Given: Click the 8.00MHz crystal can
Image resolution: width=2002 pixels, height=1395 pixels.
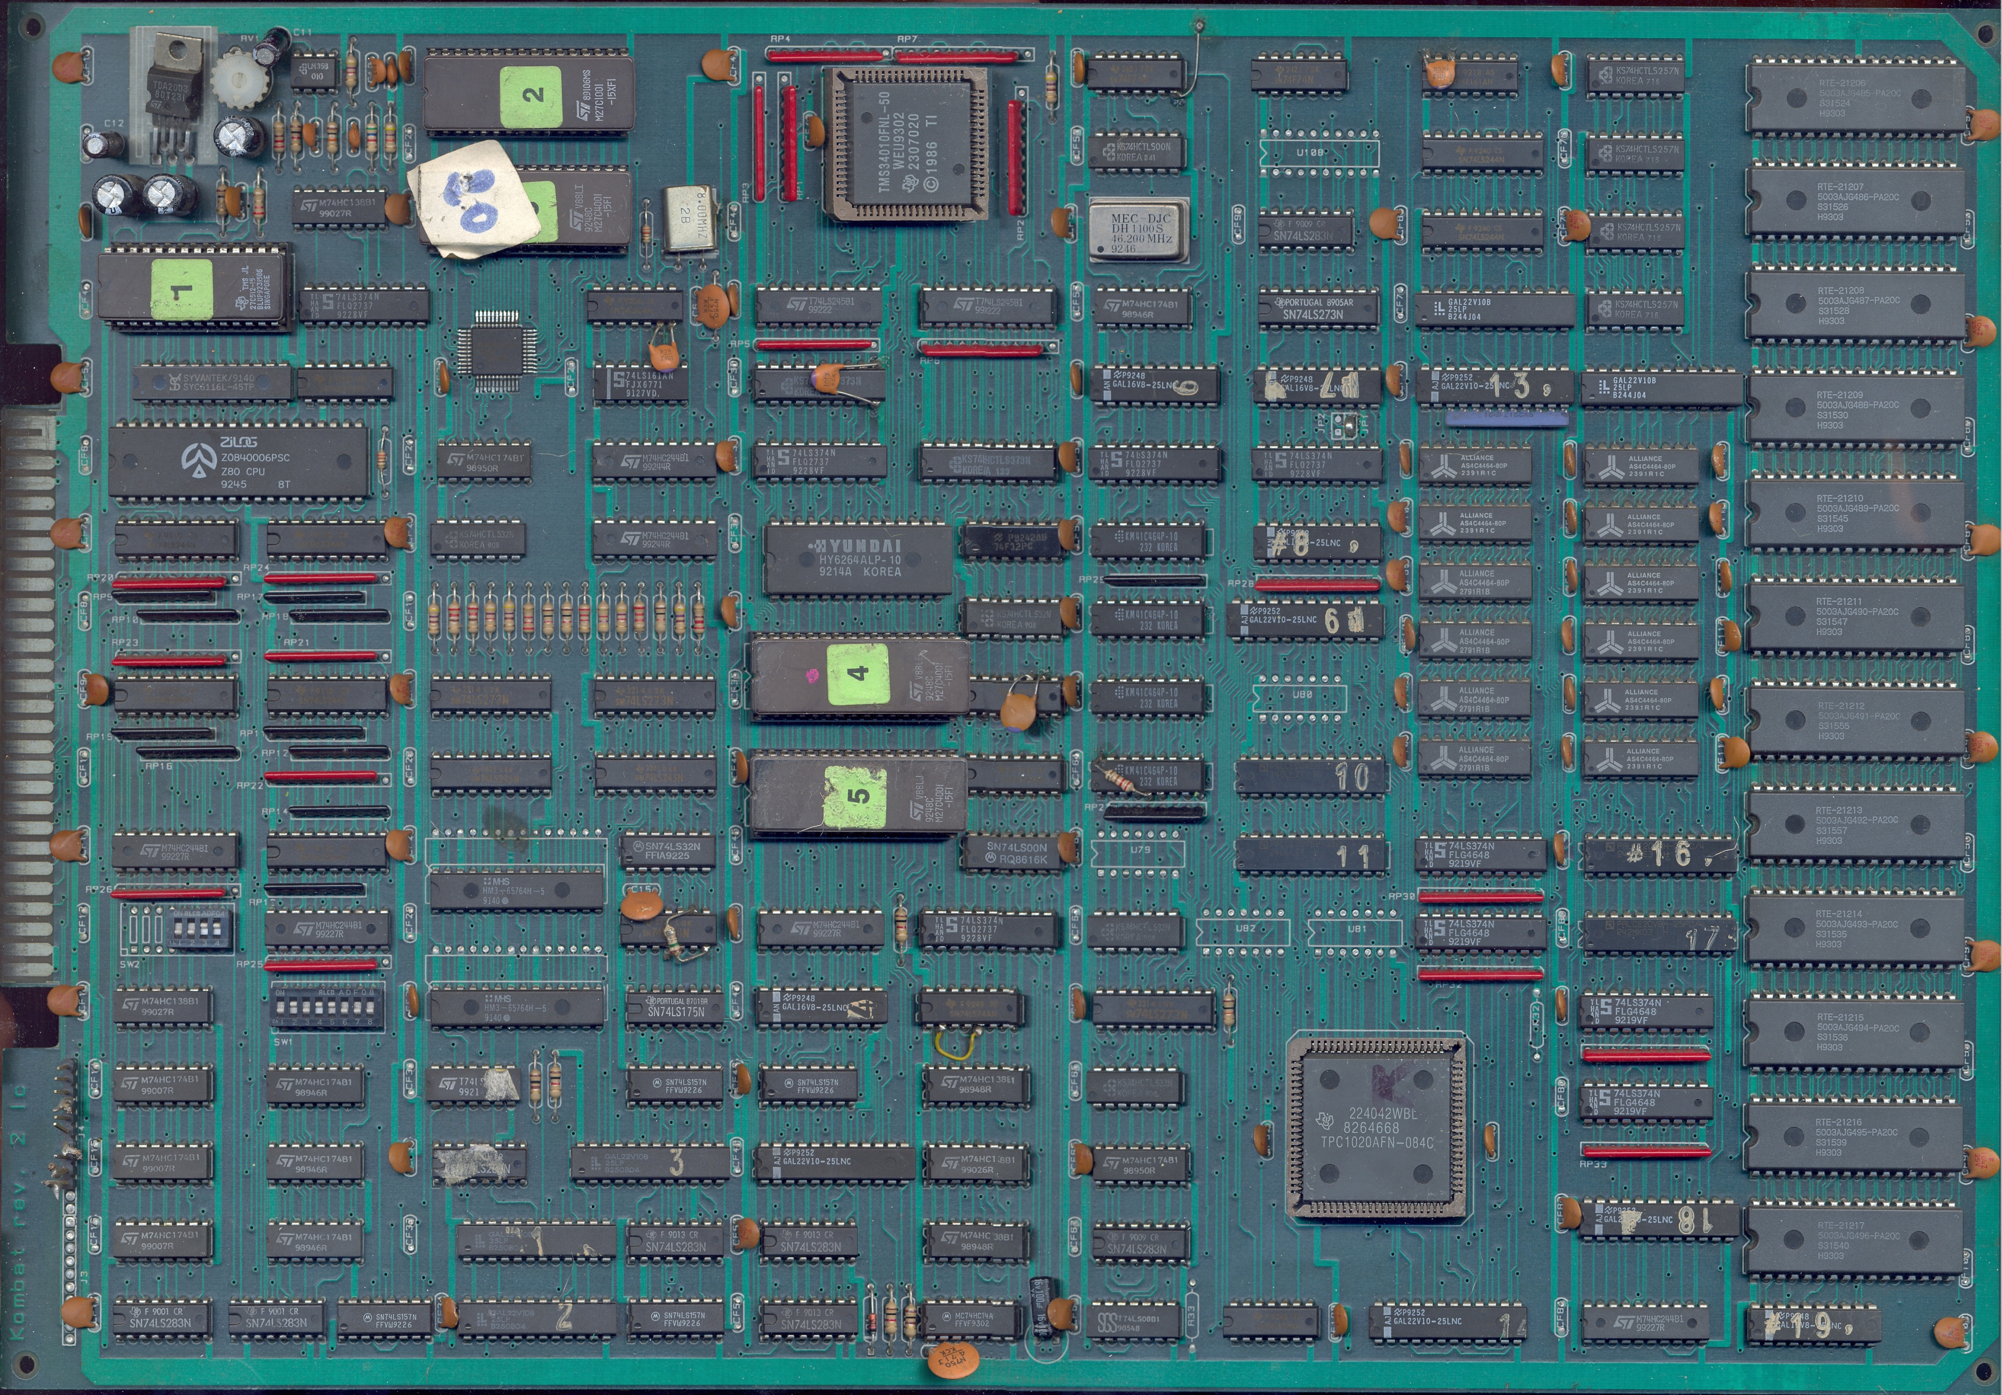Looking at the screenshot, I should point(689,218).
